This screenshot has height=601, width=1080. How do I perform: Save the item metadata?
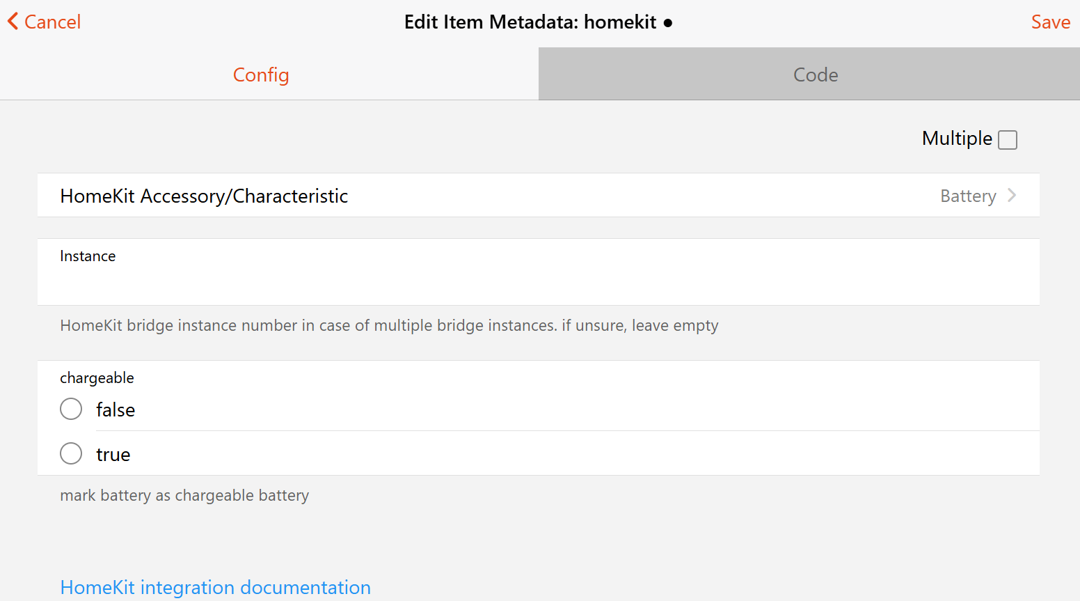[x=1050, y=22]
